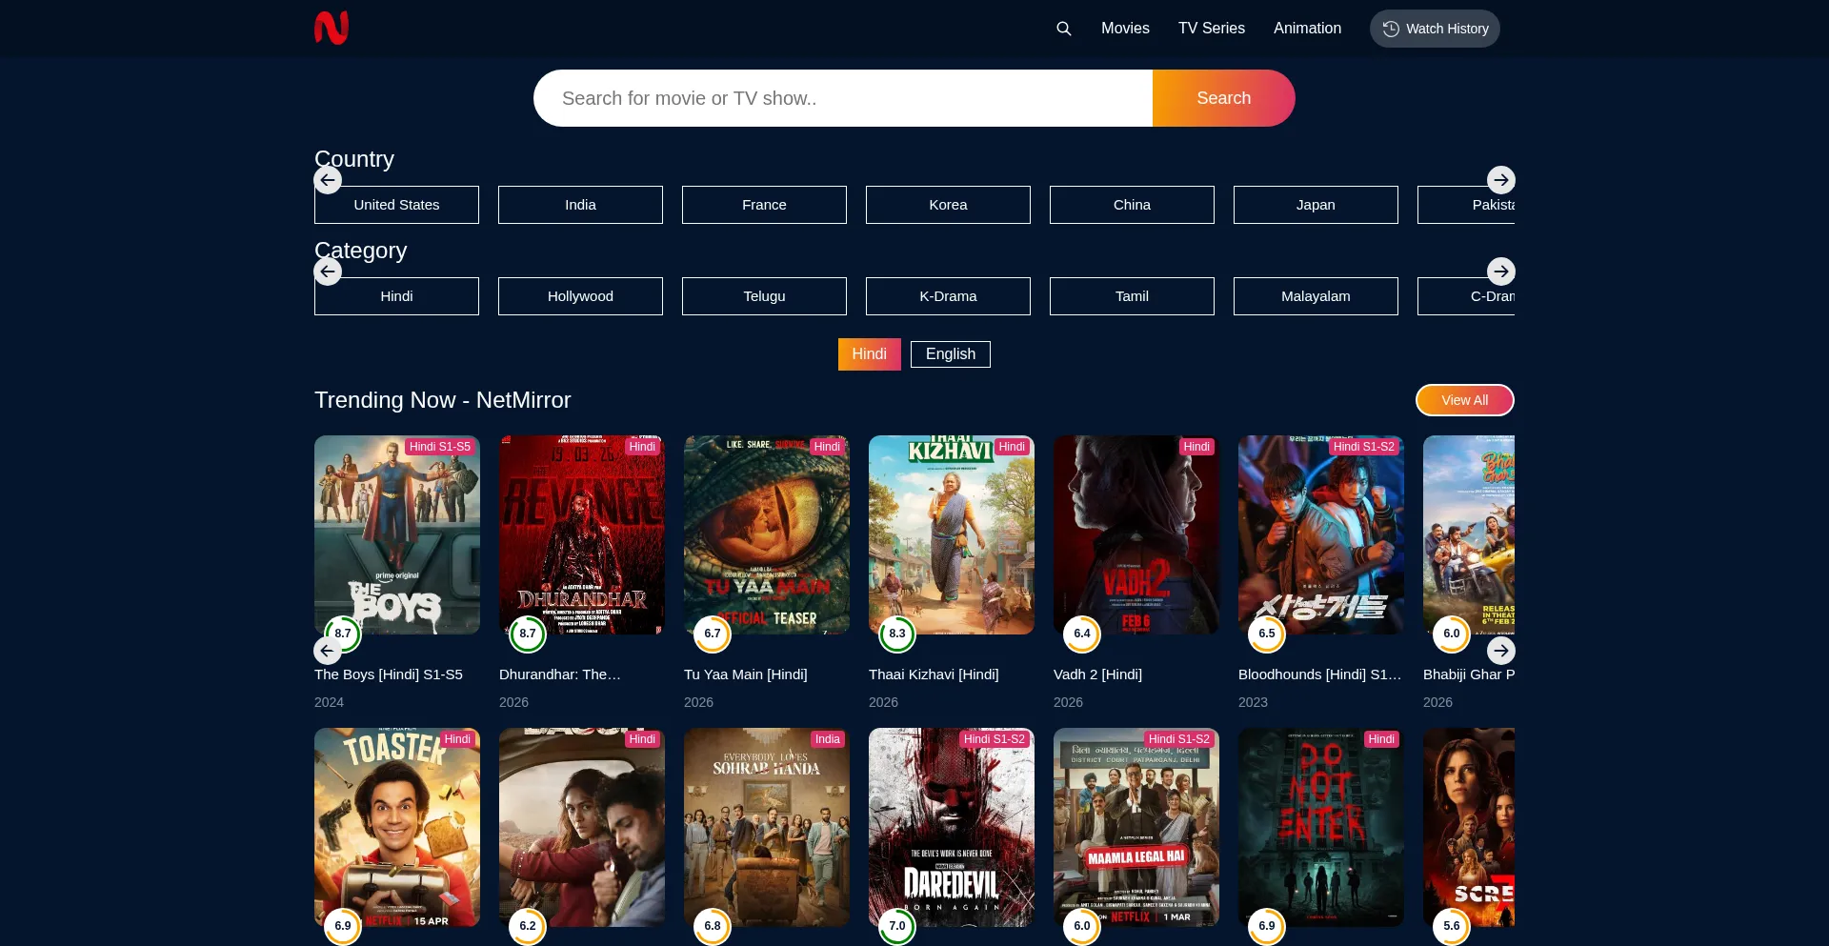Slide Trending Now carousel left
The width and height of the screenshot is (1829, 946).
click(x=328, y=651)
